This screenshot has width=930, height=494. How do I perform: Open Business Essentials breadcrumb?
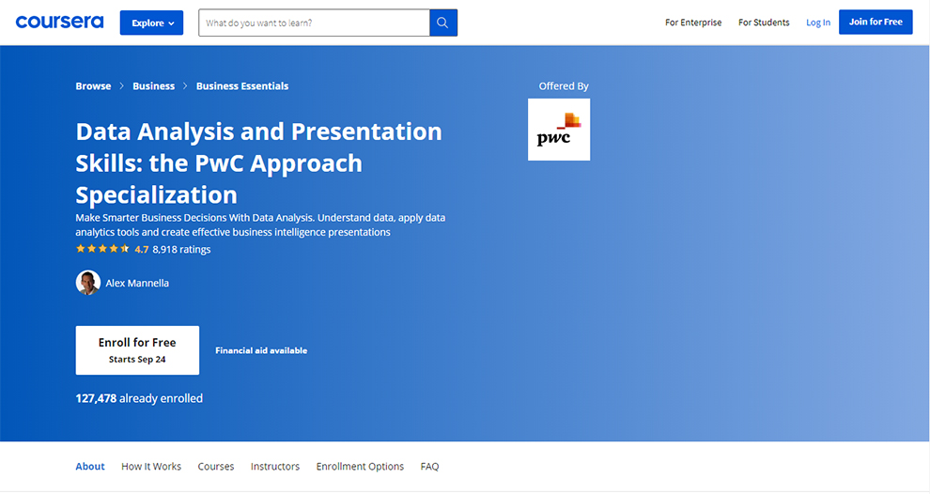click(x=242, y=86)
